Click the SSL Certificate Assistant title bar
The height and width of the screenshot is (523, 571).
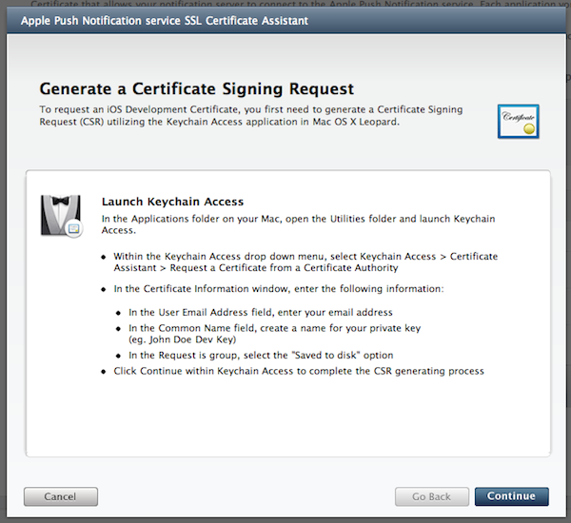[x=286, y=21]
